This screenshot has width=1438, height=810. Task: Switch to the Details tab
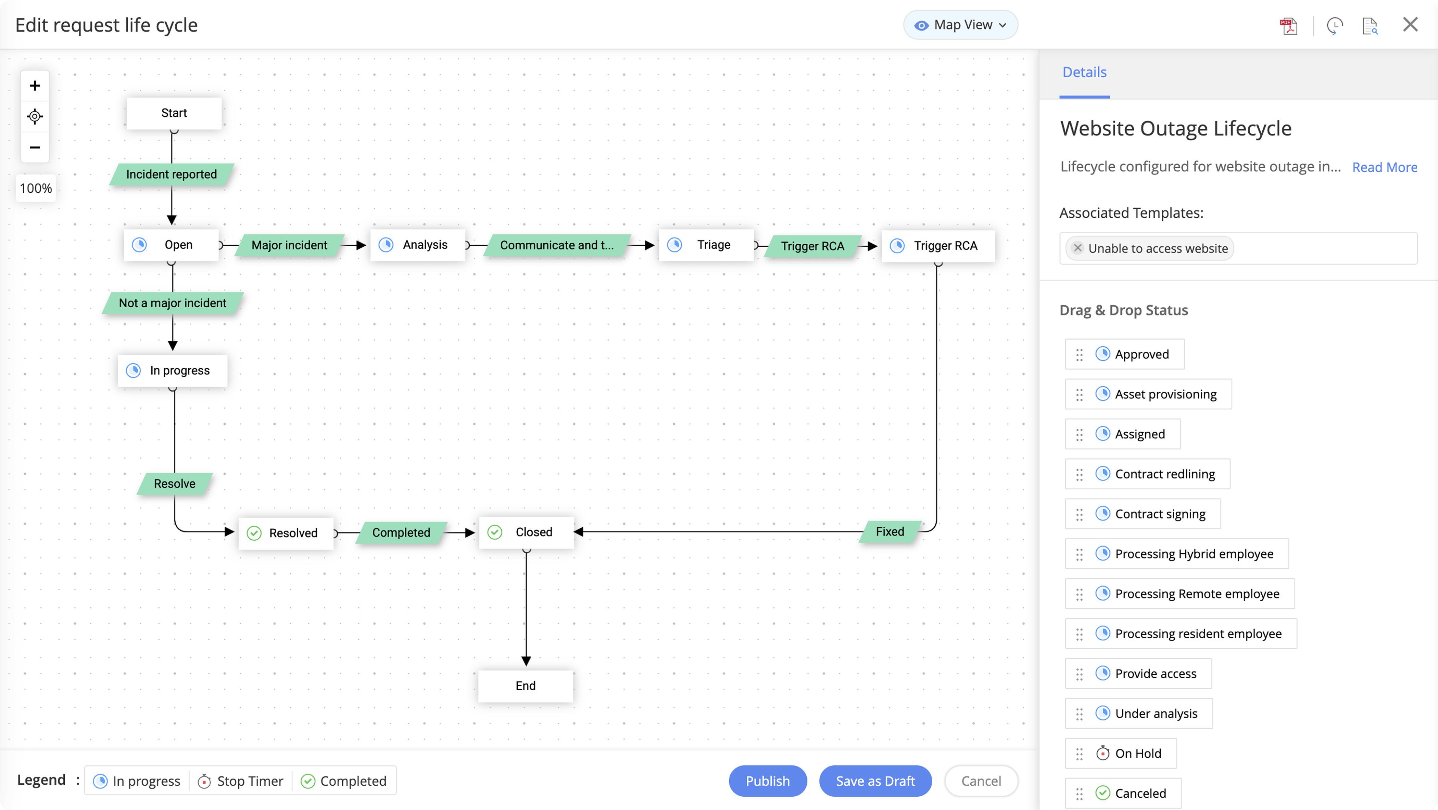(x=1084, y=73)
